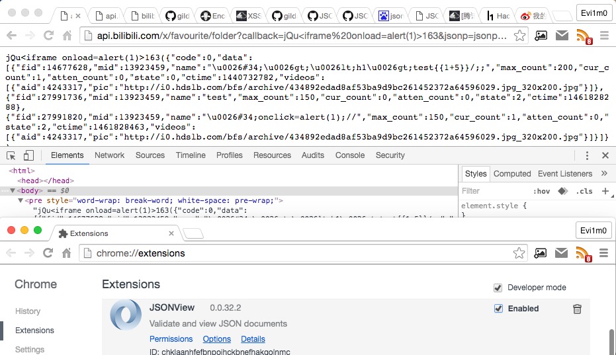Open new tab in Extensions window
Image resolution: width=616 pixels, height=355 pixels.
pyautogui.click(x=193, y=234)
